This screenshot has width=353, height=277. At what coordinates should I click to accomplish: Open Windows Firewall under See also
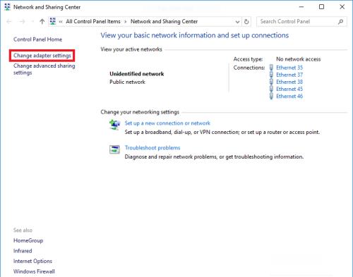click(34, 271)
